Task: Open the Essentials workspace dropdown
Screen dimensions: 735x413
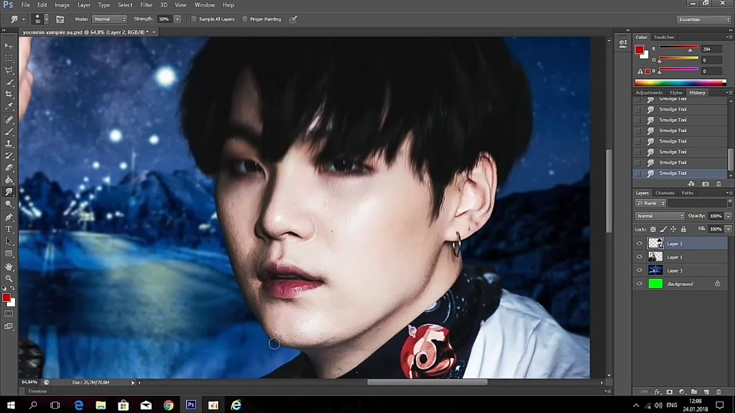Action: point(703,20)
